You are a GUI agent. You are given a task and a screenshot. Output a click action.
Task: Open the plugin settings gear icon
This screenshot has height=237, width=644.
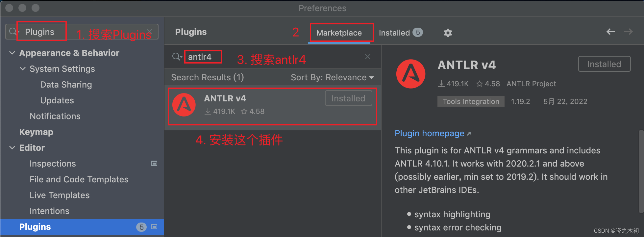click(x=448, y=33)
